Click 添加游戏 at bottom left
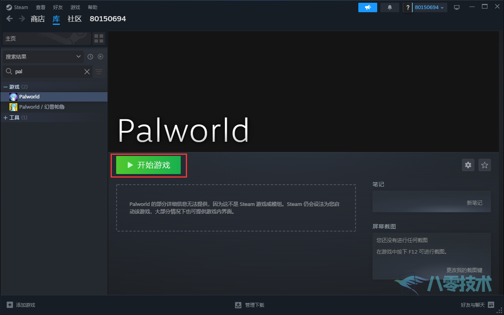The image size is (504, 315). (26, 305)
